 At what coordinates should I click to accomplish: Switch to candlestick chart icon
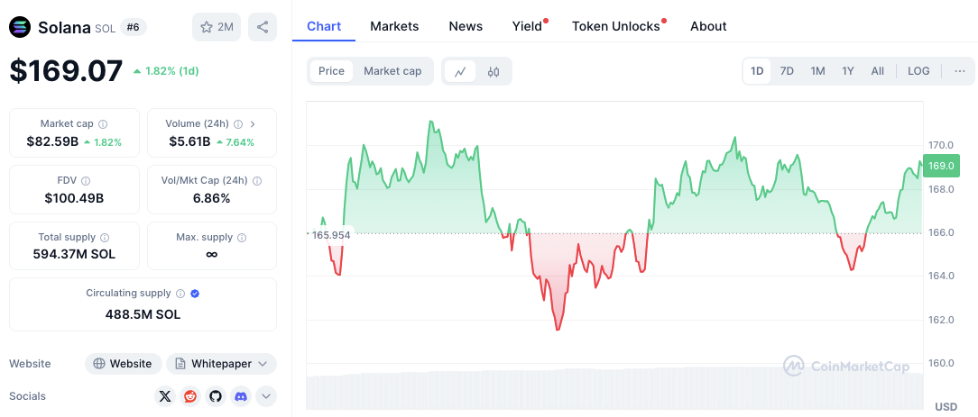pos(494,71)
